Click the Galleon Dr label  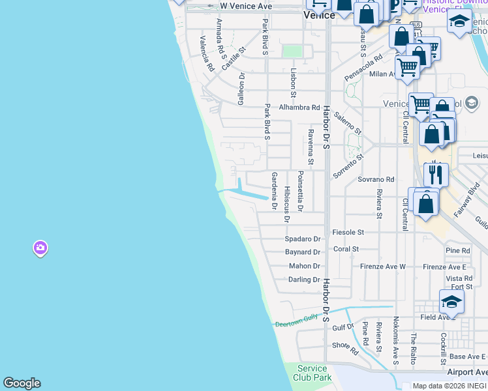(x=241, y=89)
